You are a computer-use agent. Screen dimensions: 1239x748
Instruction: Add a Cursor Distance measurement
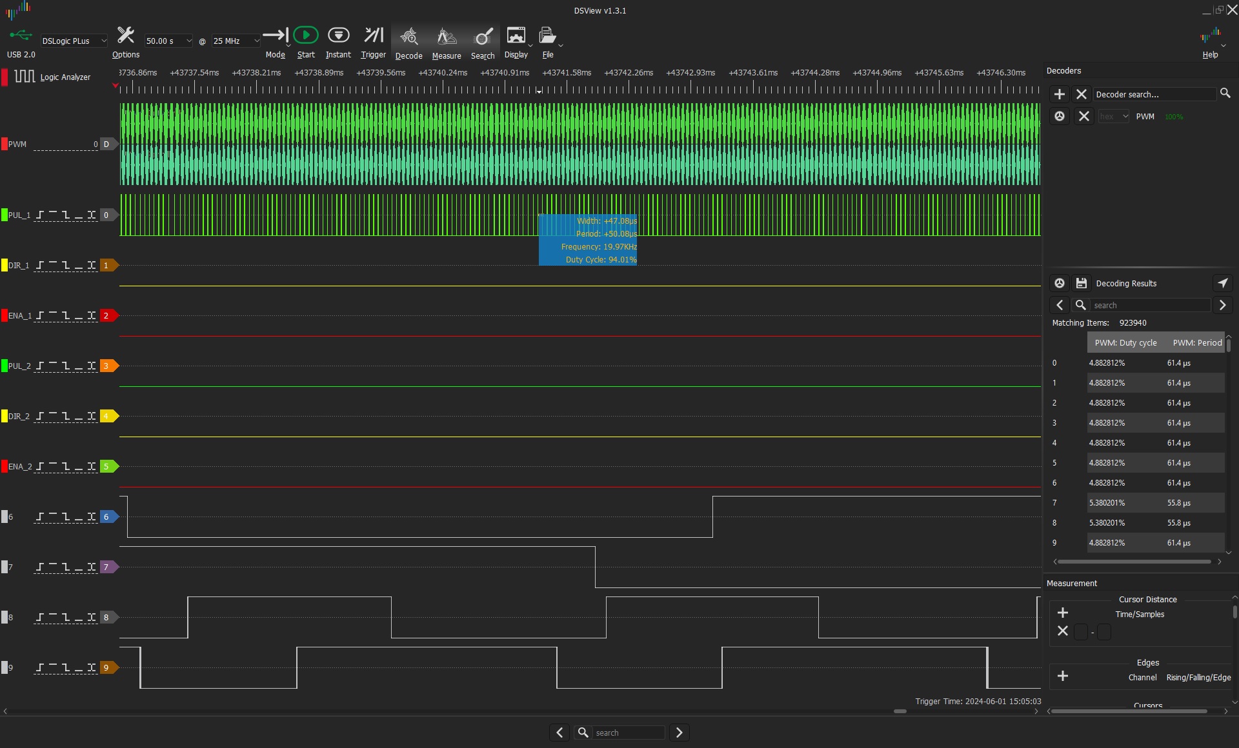(1063, 613)
